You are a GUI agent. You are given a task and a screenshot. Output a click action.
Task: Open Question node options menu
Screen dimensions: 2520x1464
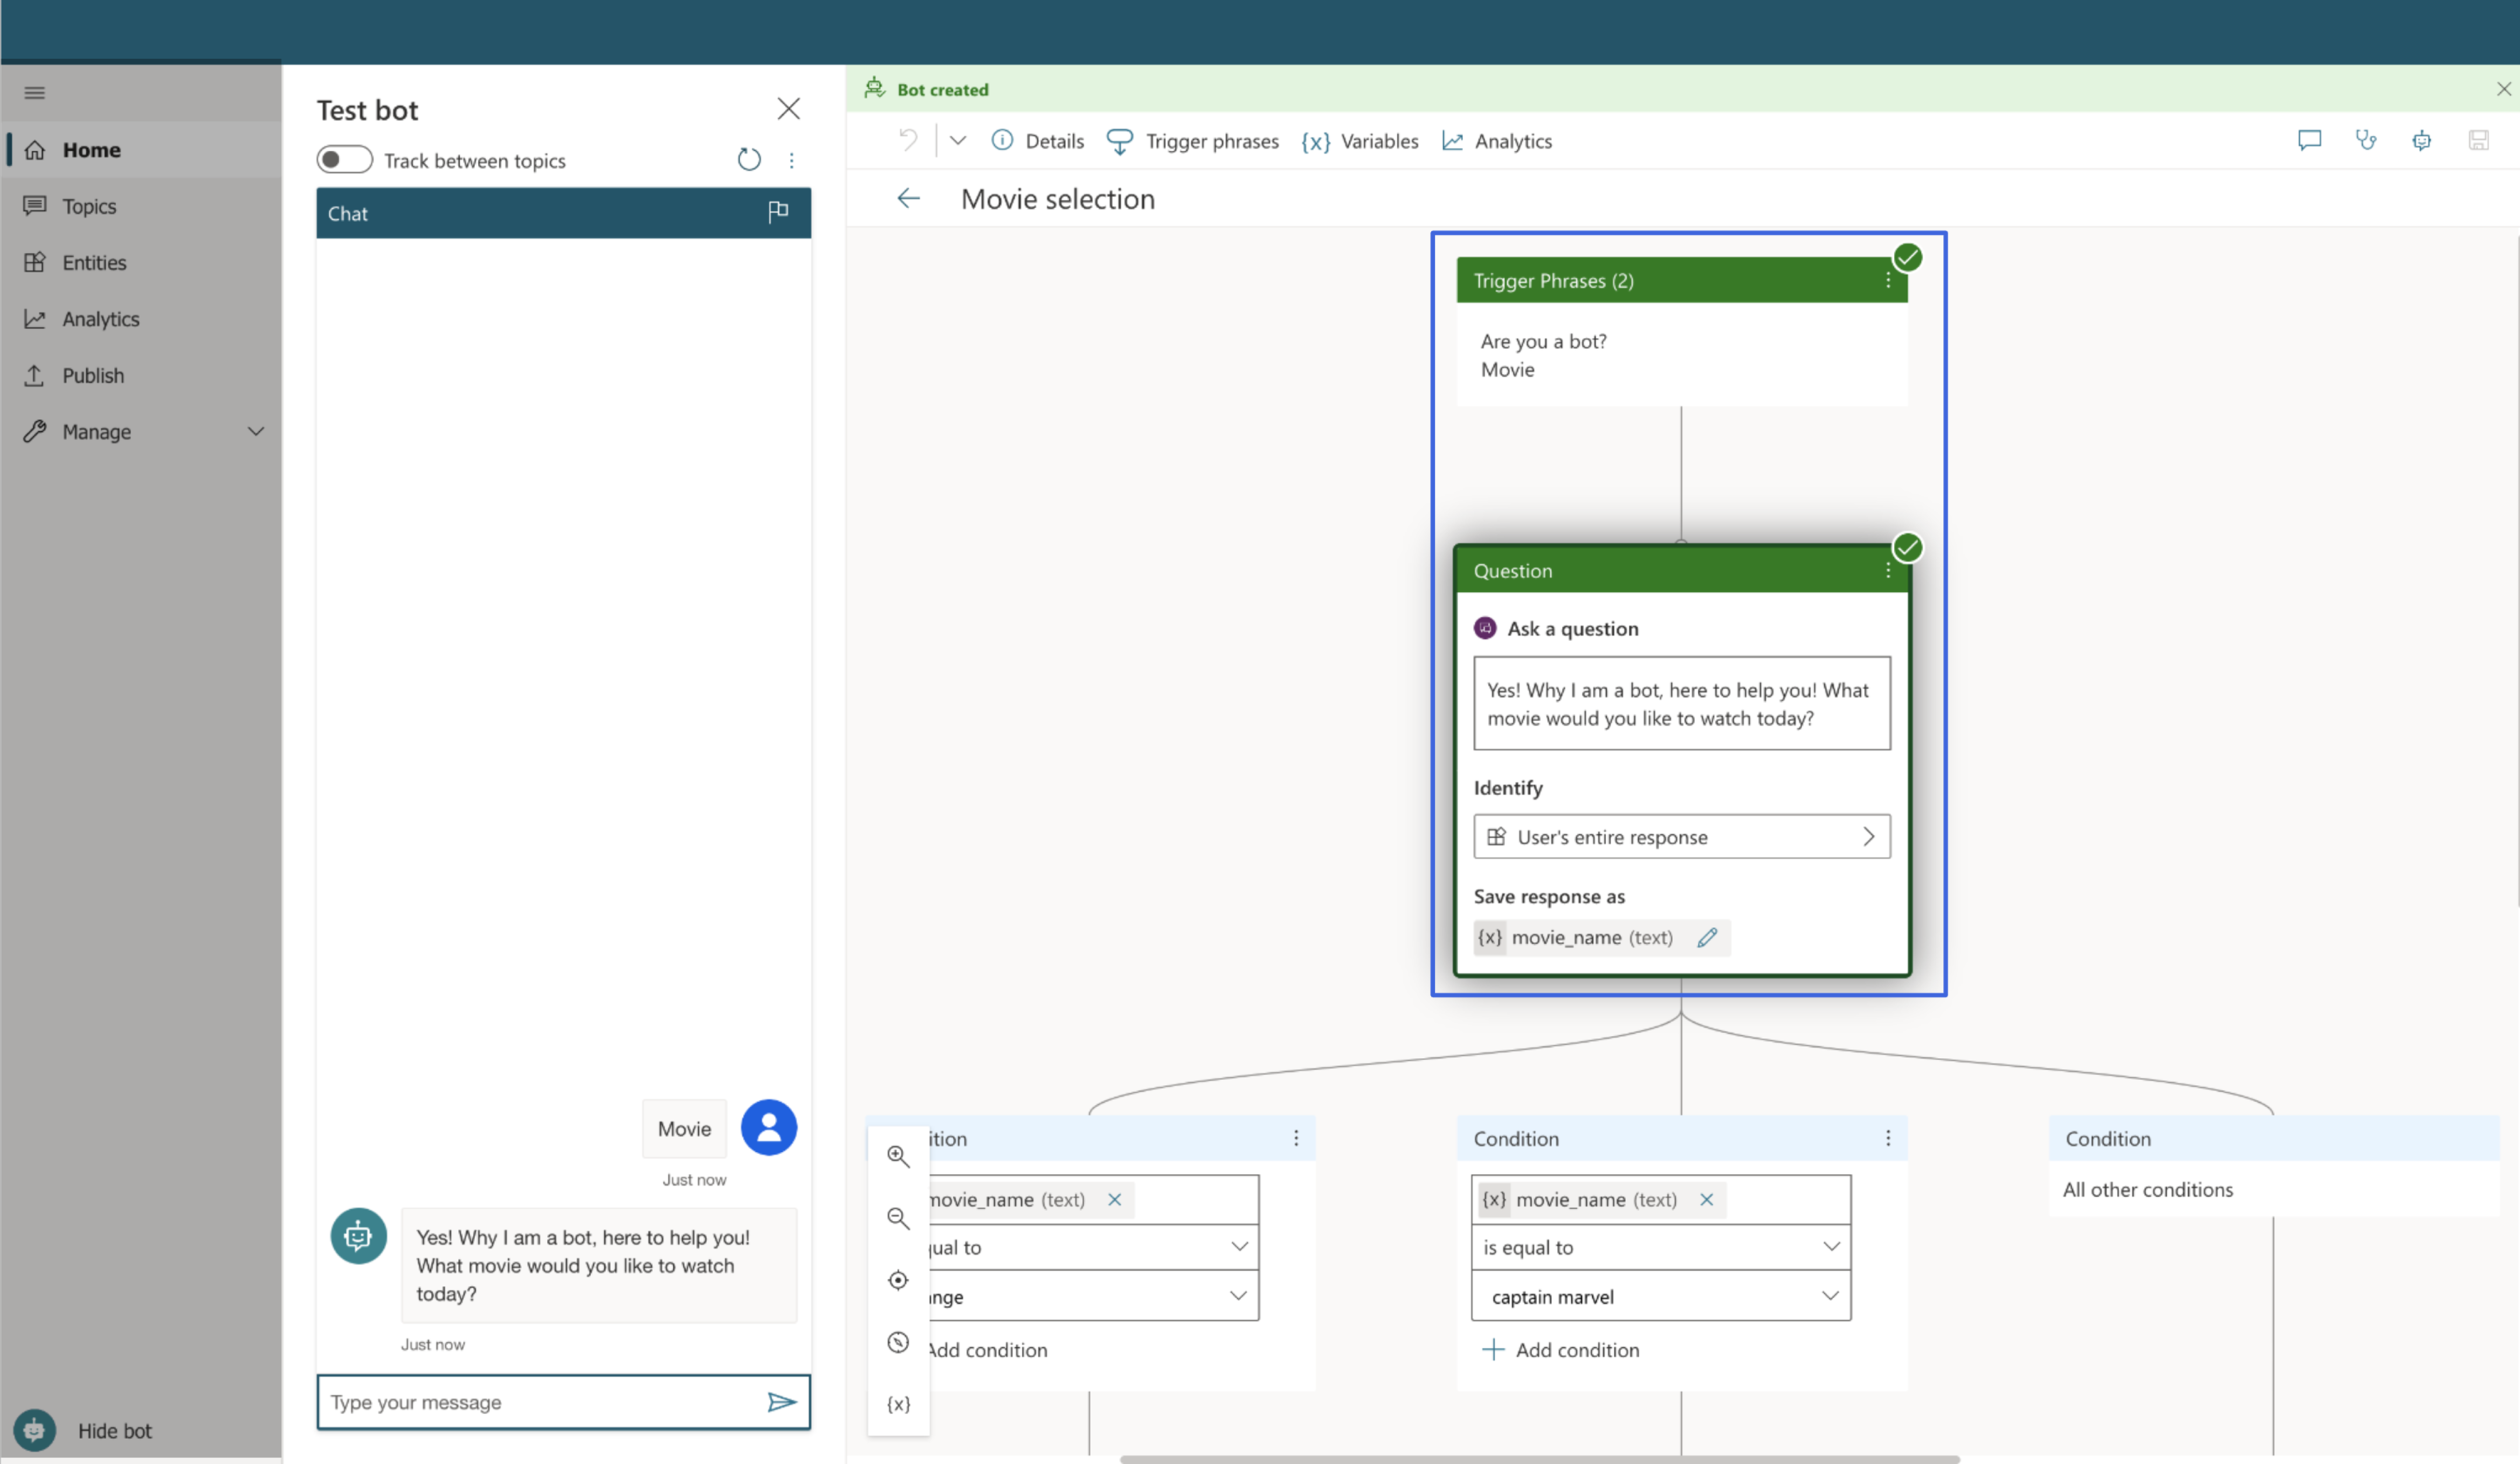point(1888,570)
